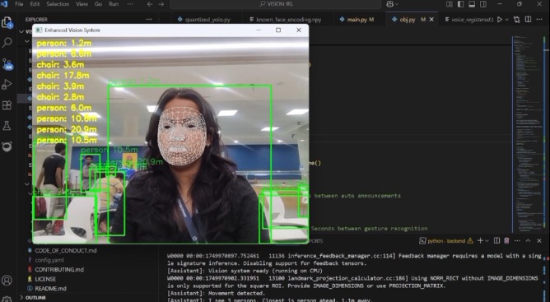Toggle the Secondary Side Bar visibility
The image size is (550, 302).
point(483,4)
